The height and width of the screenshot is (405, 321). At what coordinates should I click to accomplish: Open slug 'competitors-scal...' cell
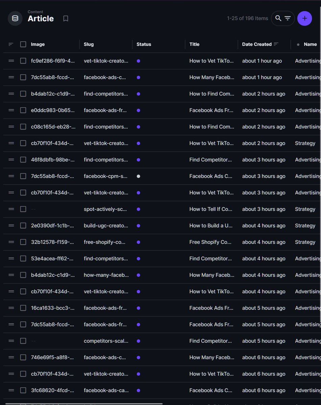pyautogui.click(x=106, y=341)
